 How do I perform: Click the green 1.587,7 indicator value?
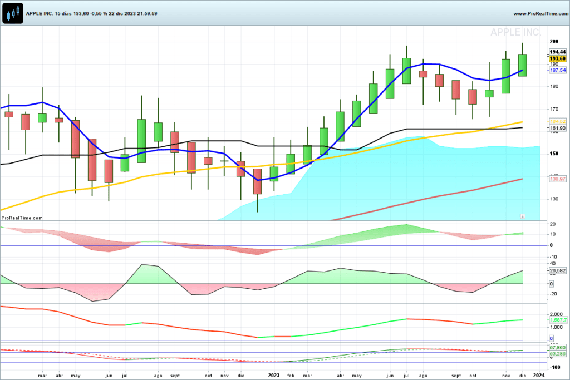click(x=558, y=320)
